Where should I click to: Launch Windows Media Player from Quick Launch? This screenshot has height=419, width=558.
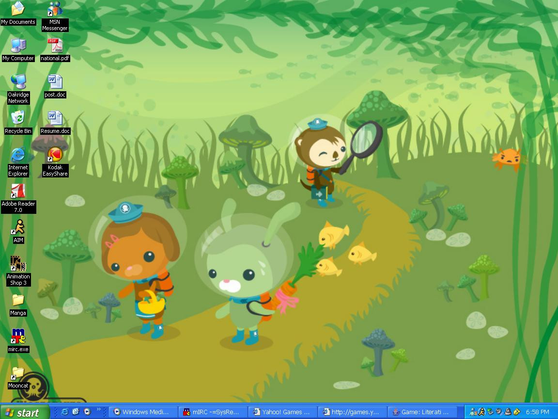point(87,412)
